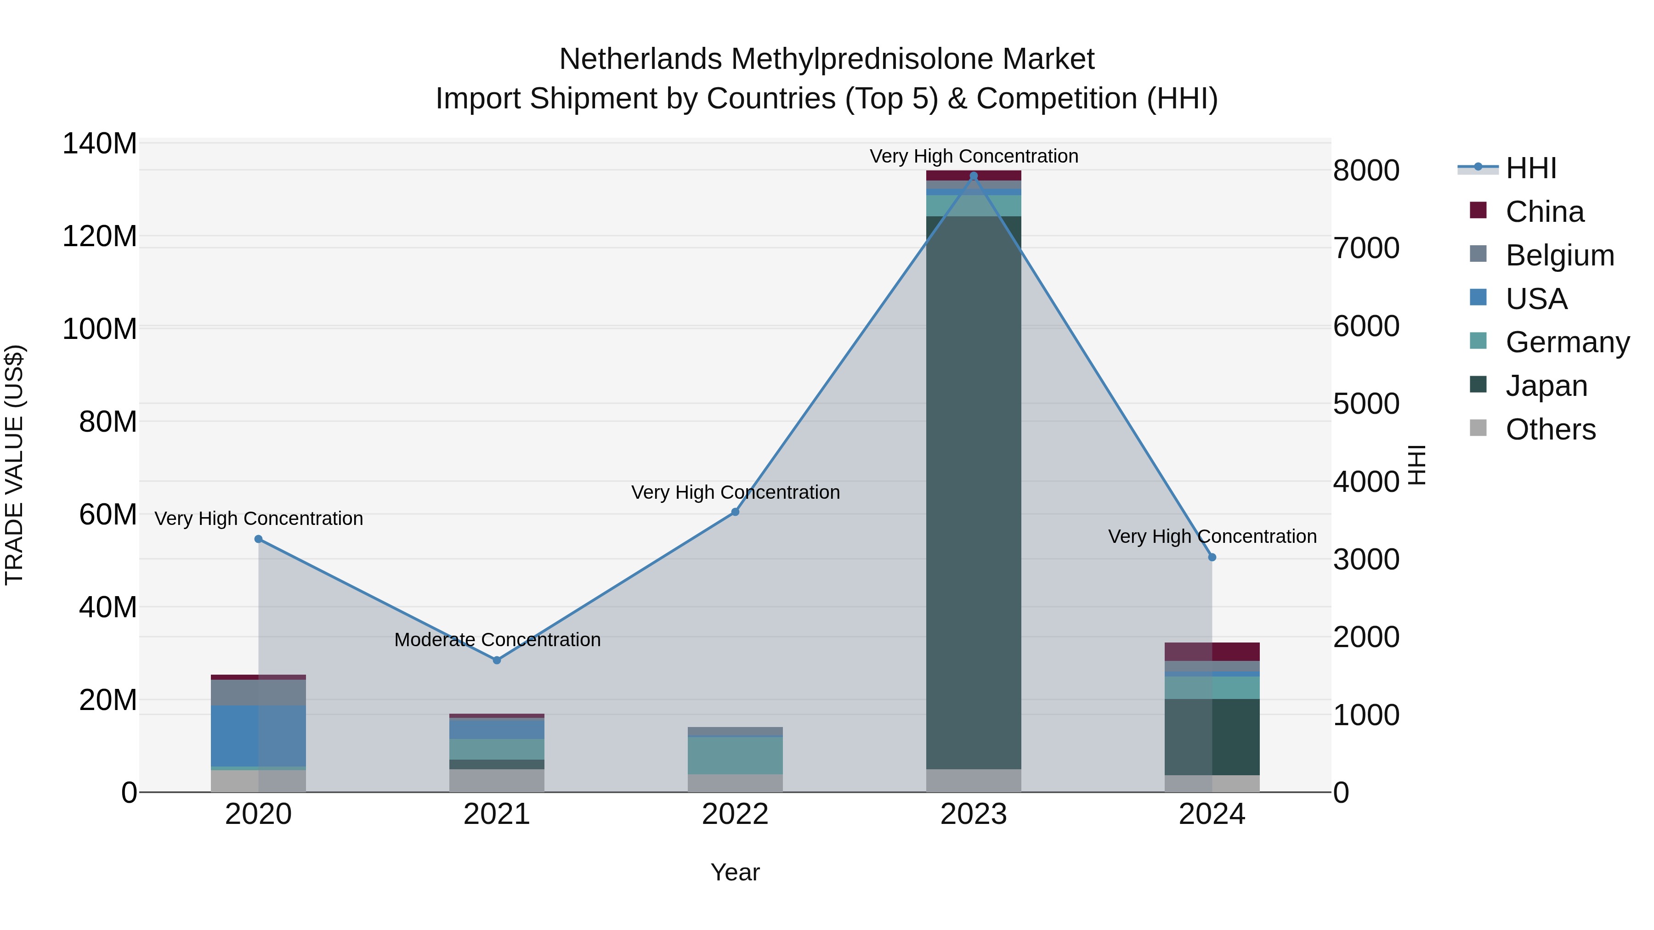Screen dimensions: 1654x930
Task: Click the 2021 x-axis tick label
Action: tap(496, 814)
